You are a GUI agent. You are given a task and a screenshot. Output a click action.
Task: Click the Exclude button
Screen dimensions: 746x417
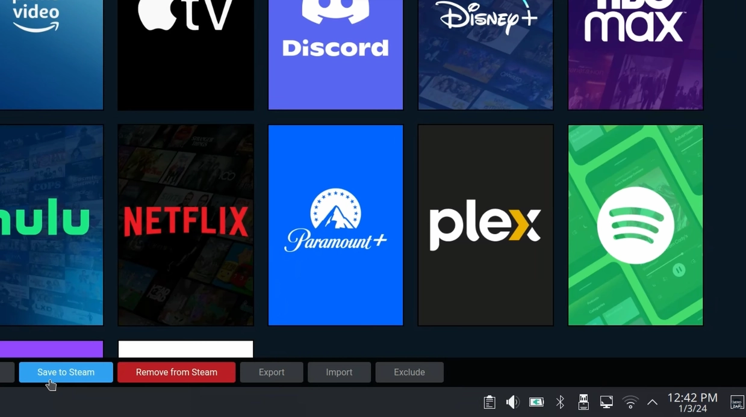point(409,372)
